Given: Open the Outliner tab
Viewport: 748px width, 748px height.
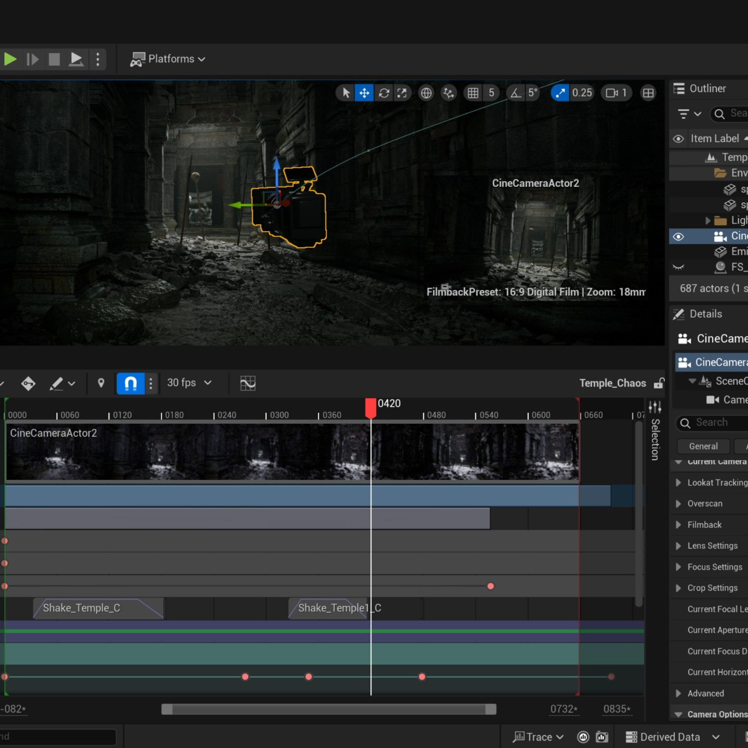Looking at the screenshot, I should [706, 89].
